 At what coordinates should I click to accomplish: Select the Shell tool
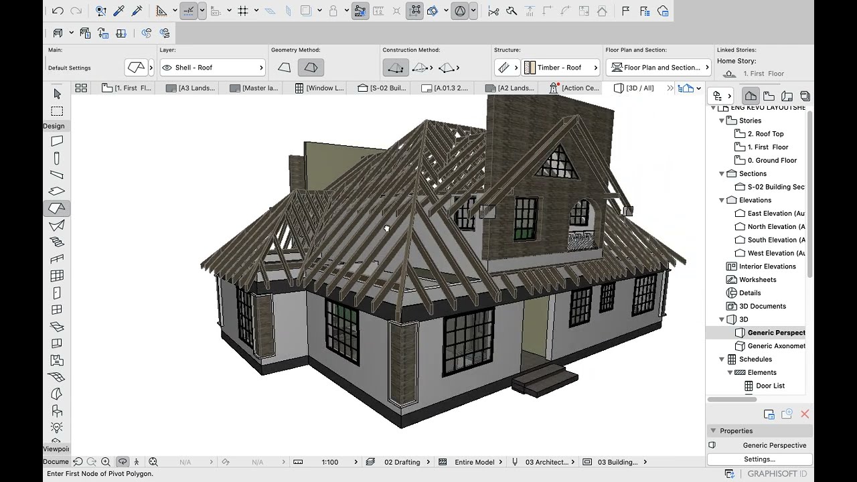57,226
